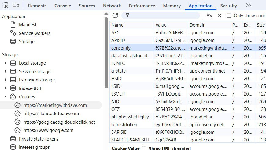
Task: Toggle the device toolbar icon
Action: click(x=16, y=5)
